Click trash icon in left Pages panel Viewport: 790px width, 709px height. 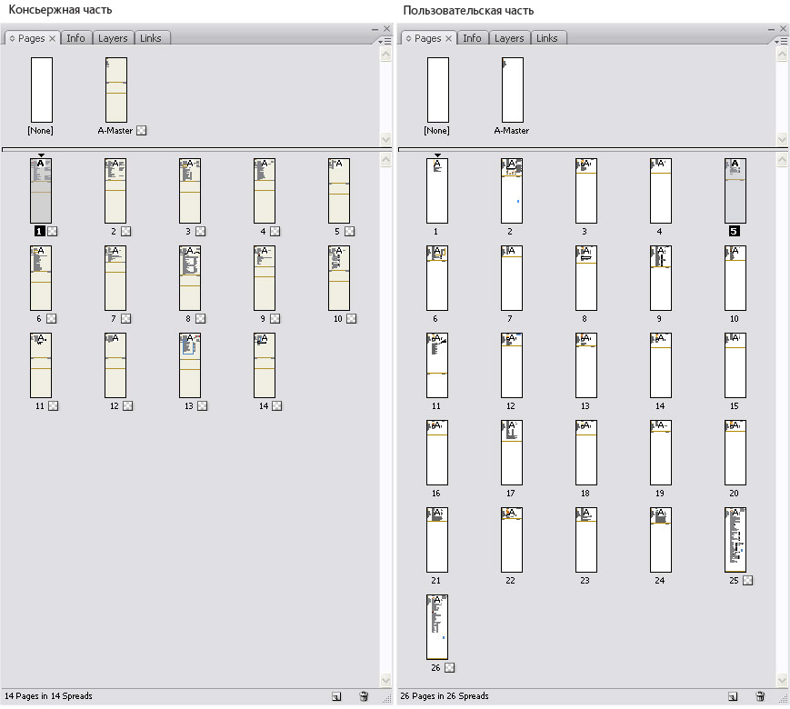(x=365, y=696)
